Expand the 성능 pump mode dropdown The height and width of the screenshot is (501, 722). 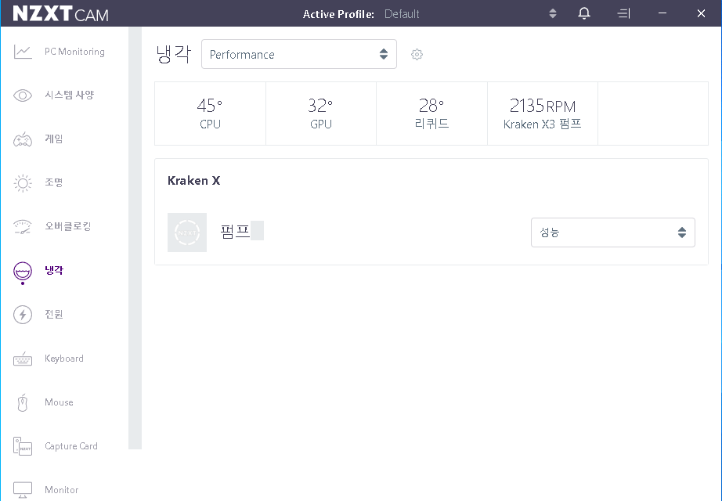tap(613, 232)
